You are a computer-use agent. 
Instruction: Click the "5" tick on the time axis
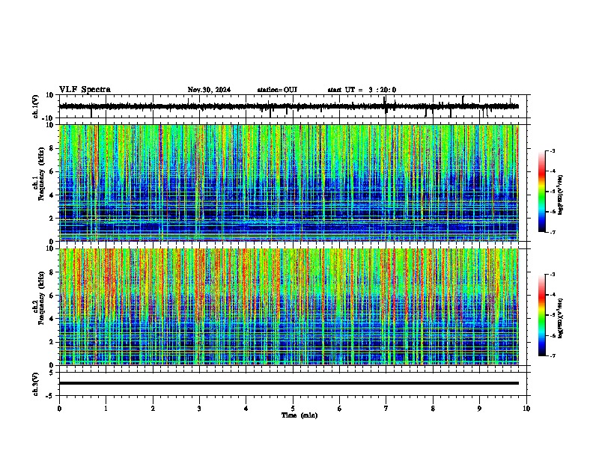tap(293, 409)
